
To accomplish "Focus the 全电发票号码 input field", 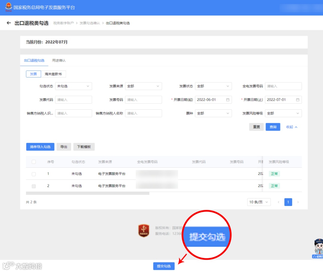I will 283,86.
